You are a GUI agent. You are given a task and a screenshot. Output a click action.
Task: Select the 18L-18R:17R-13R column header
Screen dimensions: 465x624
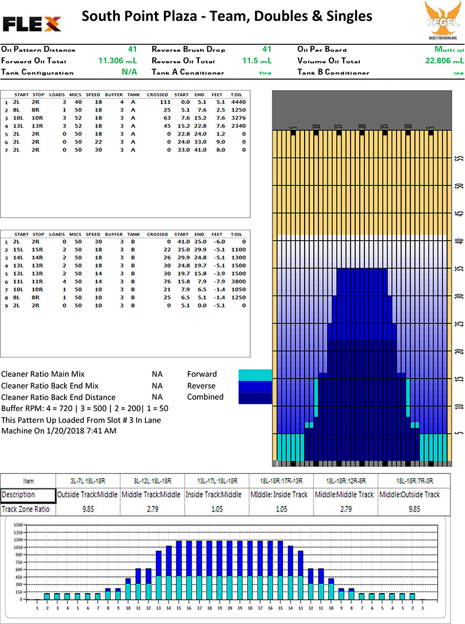click(281, 481)
